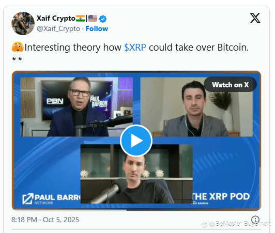
Task: Click THE XRP POD text in the video
Action: pos(221,196)
